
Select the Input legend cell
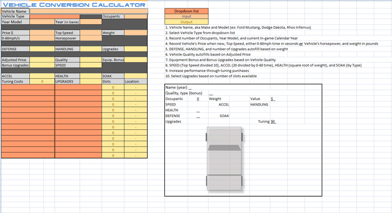[187, 17]
